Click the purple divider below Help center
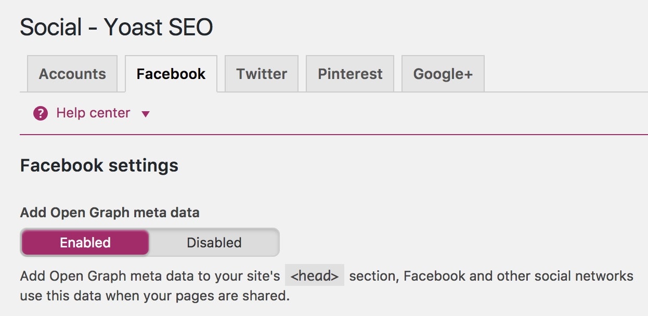Viewport: 648px width, 316px height. coord(334,135)
